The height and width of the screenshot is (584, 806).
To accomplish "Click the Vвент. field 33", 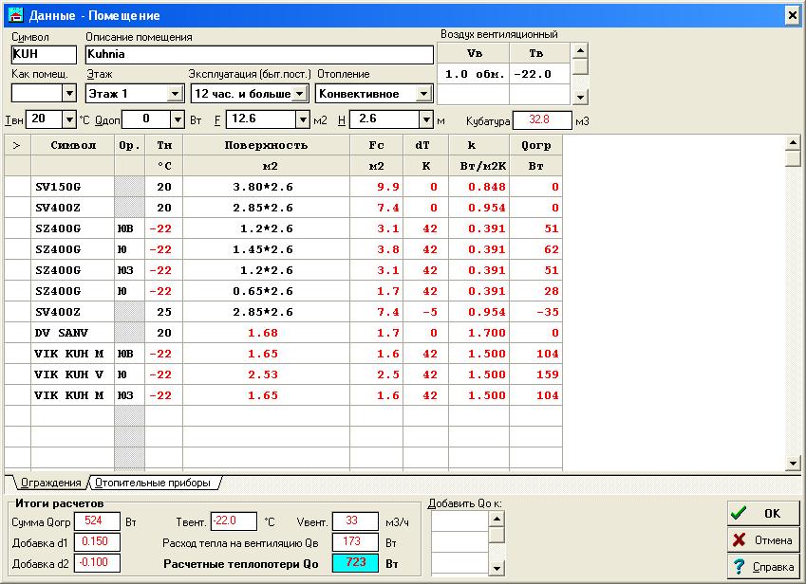I will (355, 520).
